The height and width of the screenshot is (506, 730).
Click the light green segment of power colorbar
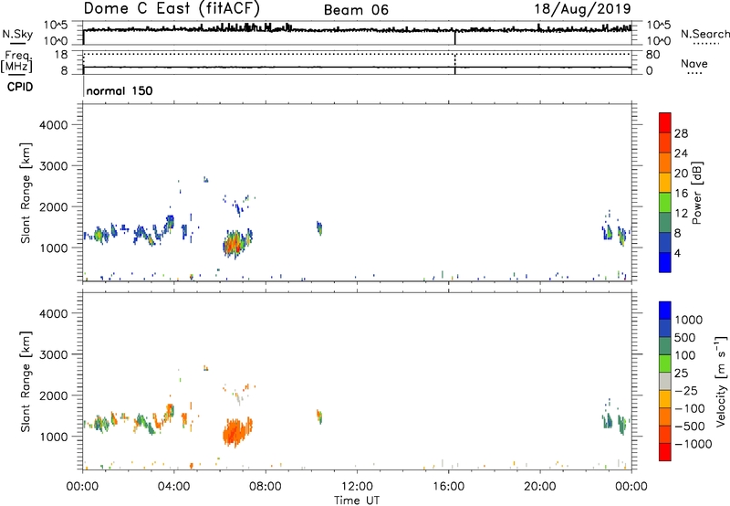tap(665, 202)
